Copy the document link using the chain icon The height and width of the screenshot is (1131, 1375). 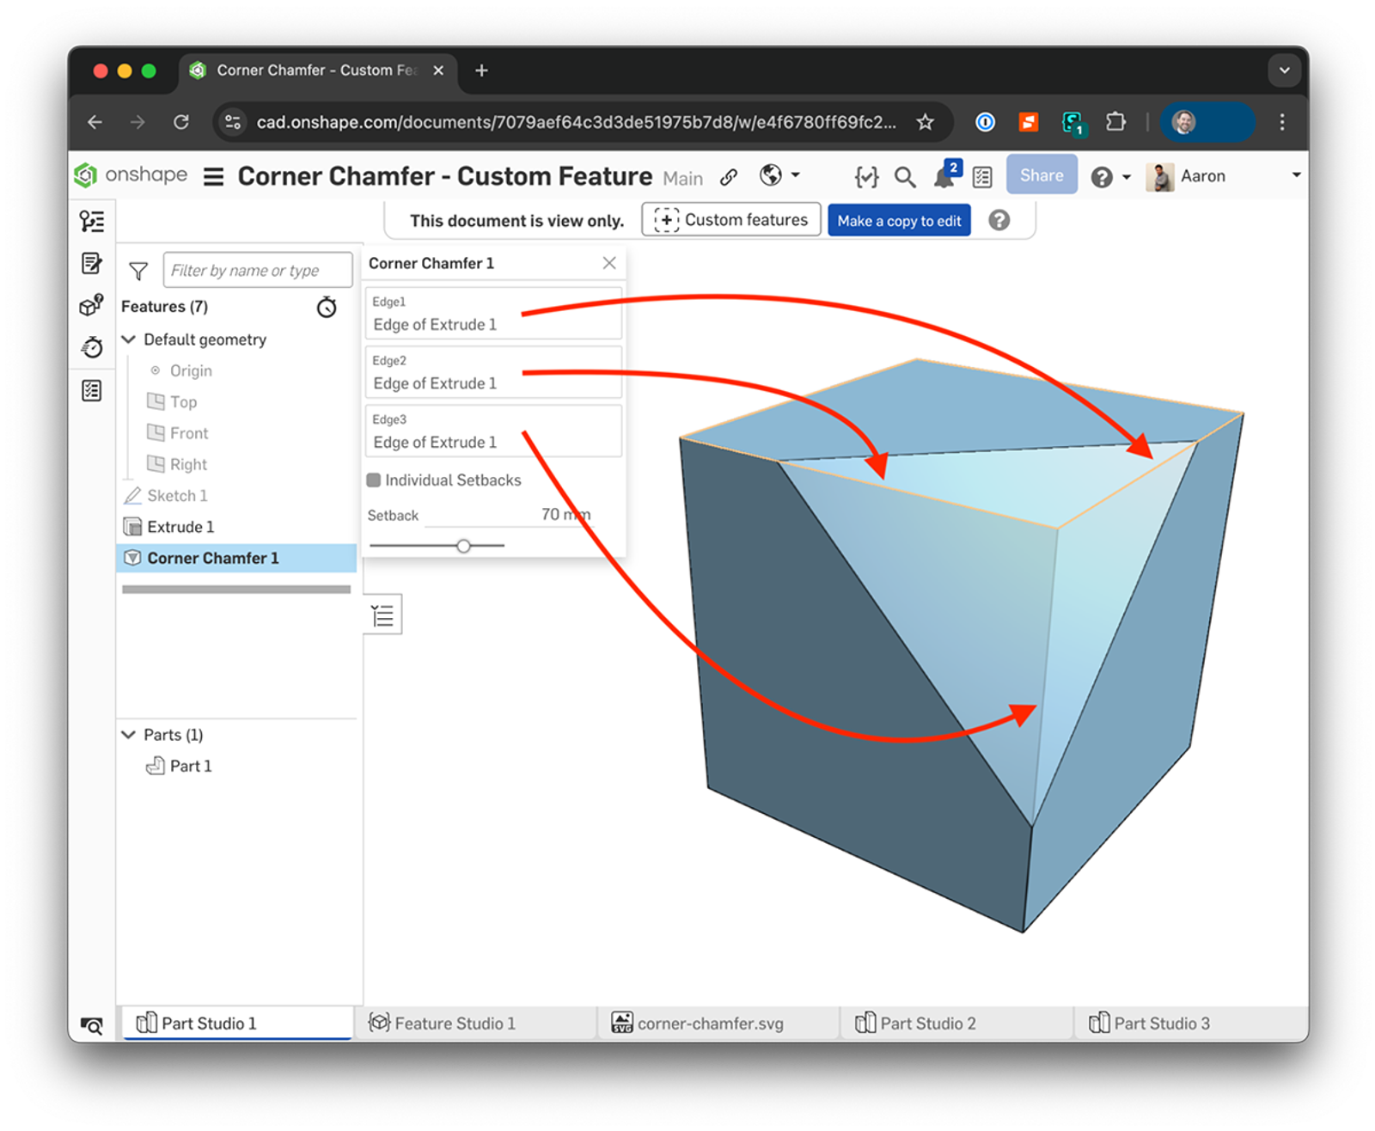(x=728, y=176)
